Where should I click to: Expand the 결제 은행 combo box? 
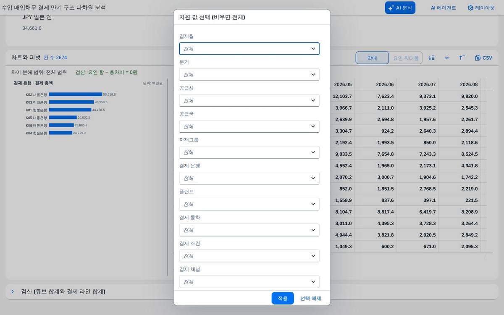coord(249,178)
